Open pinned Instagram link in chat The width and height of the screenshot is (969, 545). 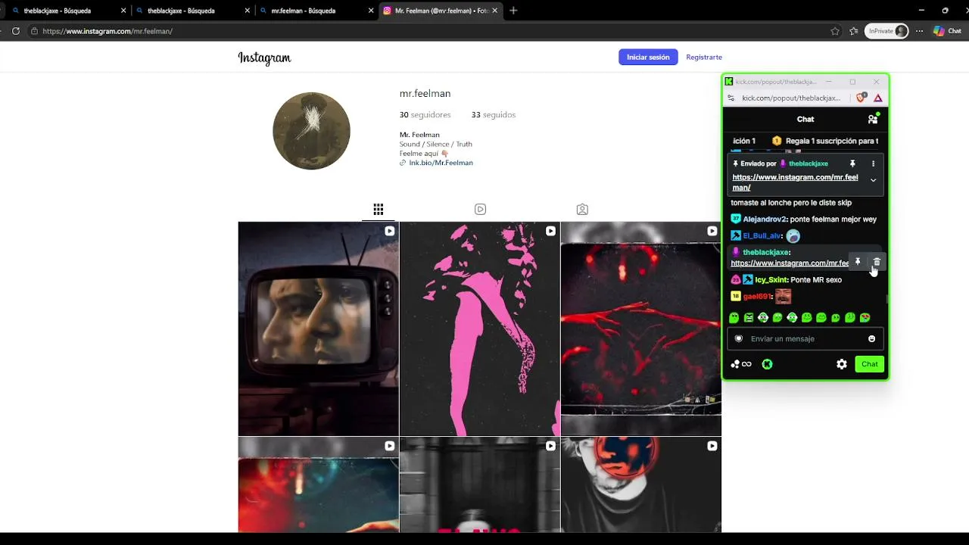(x=795, y=182)
